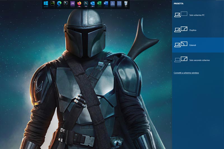
Task: Open the blue 'A' tile in the dock
Action: (x=113, y=3)
